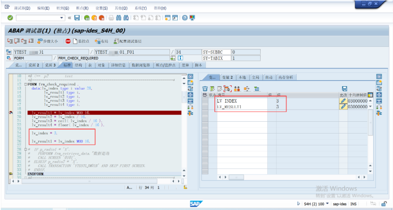Click the green Back icon
The width and height of the screenshot is (393, 210).
87,18
